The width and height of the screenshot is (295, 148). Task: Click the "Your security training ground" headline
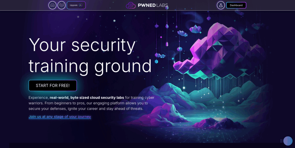coord(90,56)
